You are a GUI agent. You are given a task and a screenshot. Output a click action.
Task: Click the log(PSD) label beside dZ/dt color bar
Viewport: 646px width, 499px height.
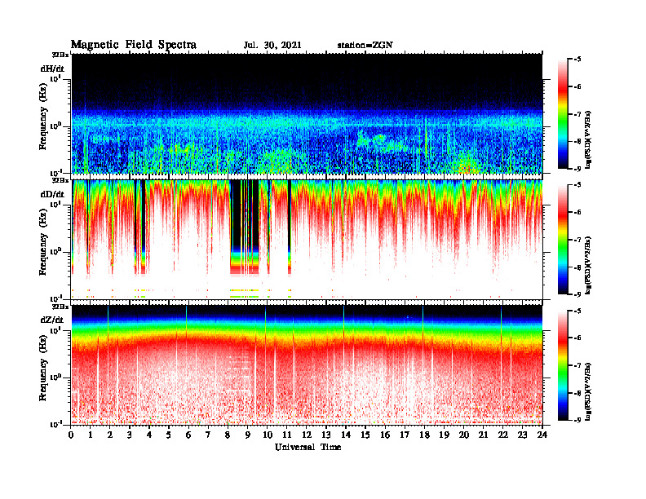(588, 391)
